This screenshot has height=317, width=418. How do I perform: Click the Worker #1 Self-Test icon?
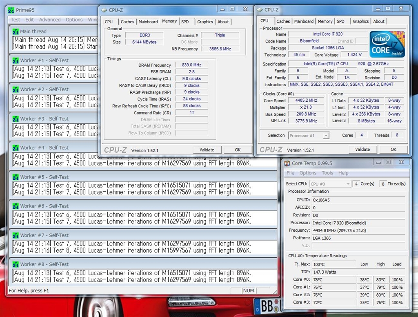pos(16,60)
